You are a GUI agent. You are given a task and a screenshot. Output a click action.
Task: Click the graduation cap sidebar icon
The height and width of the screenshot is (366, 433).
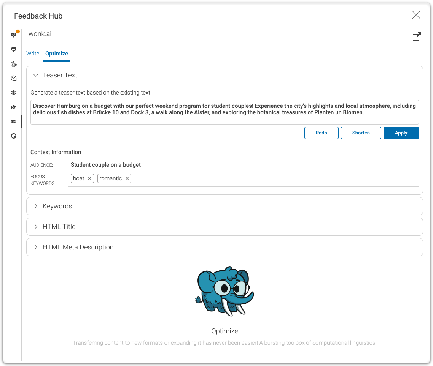[x=14, y=107]
